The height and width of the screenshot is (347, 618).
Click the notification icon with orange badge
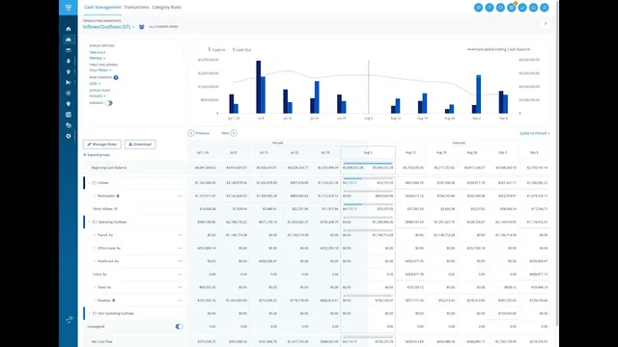coord(512,7)
